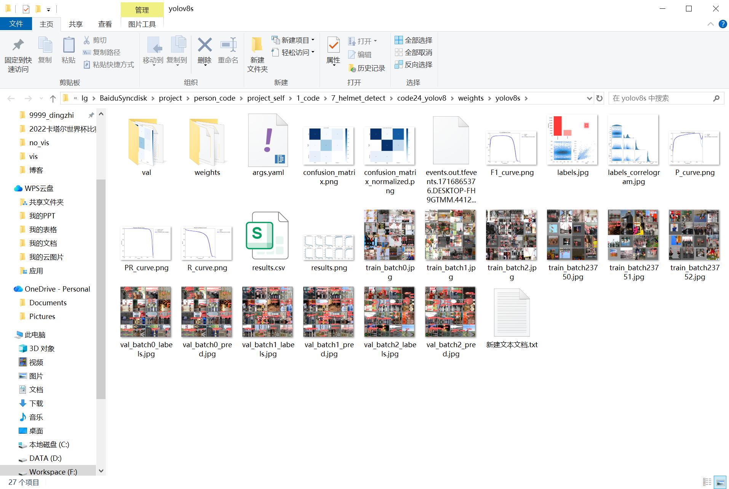Screen dimensions: 729x489
Task: Click the Paste clipboard icon
Action: pos(69,45)
